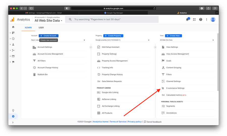Switch to the USER tab
This screenshot has width=227, height=136.
[41, 28]
